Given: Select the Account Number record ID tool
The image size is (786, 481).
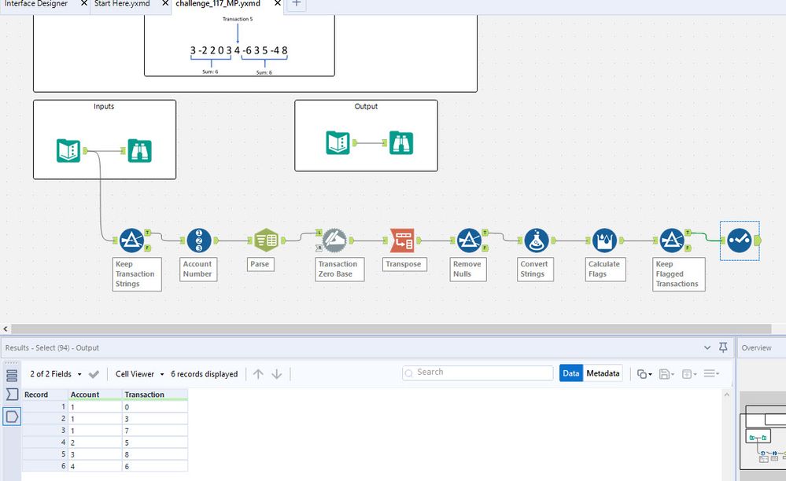Looking at the screenshot, I should tap(199, 240).
